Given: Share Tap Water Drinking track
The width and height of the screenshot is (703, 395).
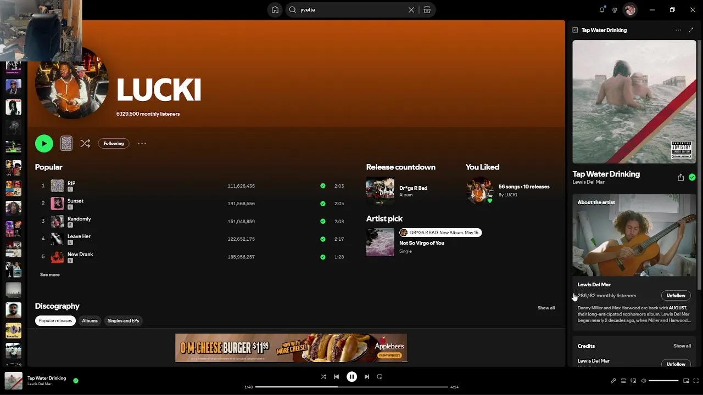Looking at the screenshot, I should pyautogui.click(x=680, y=177).
